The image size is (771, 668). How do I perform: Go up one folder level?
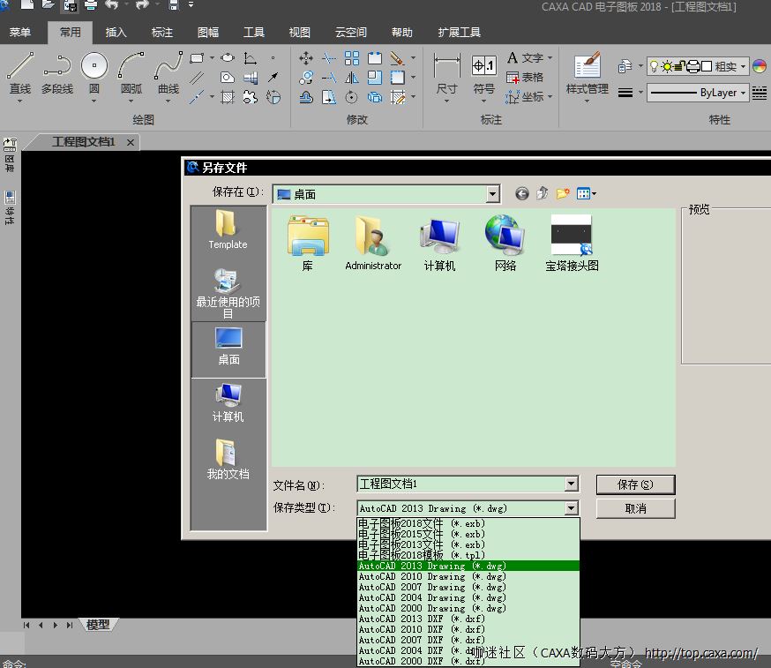click(x=543, y=194)
